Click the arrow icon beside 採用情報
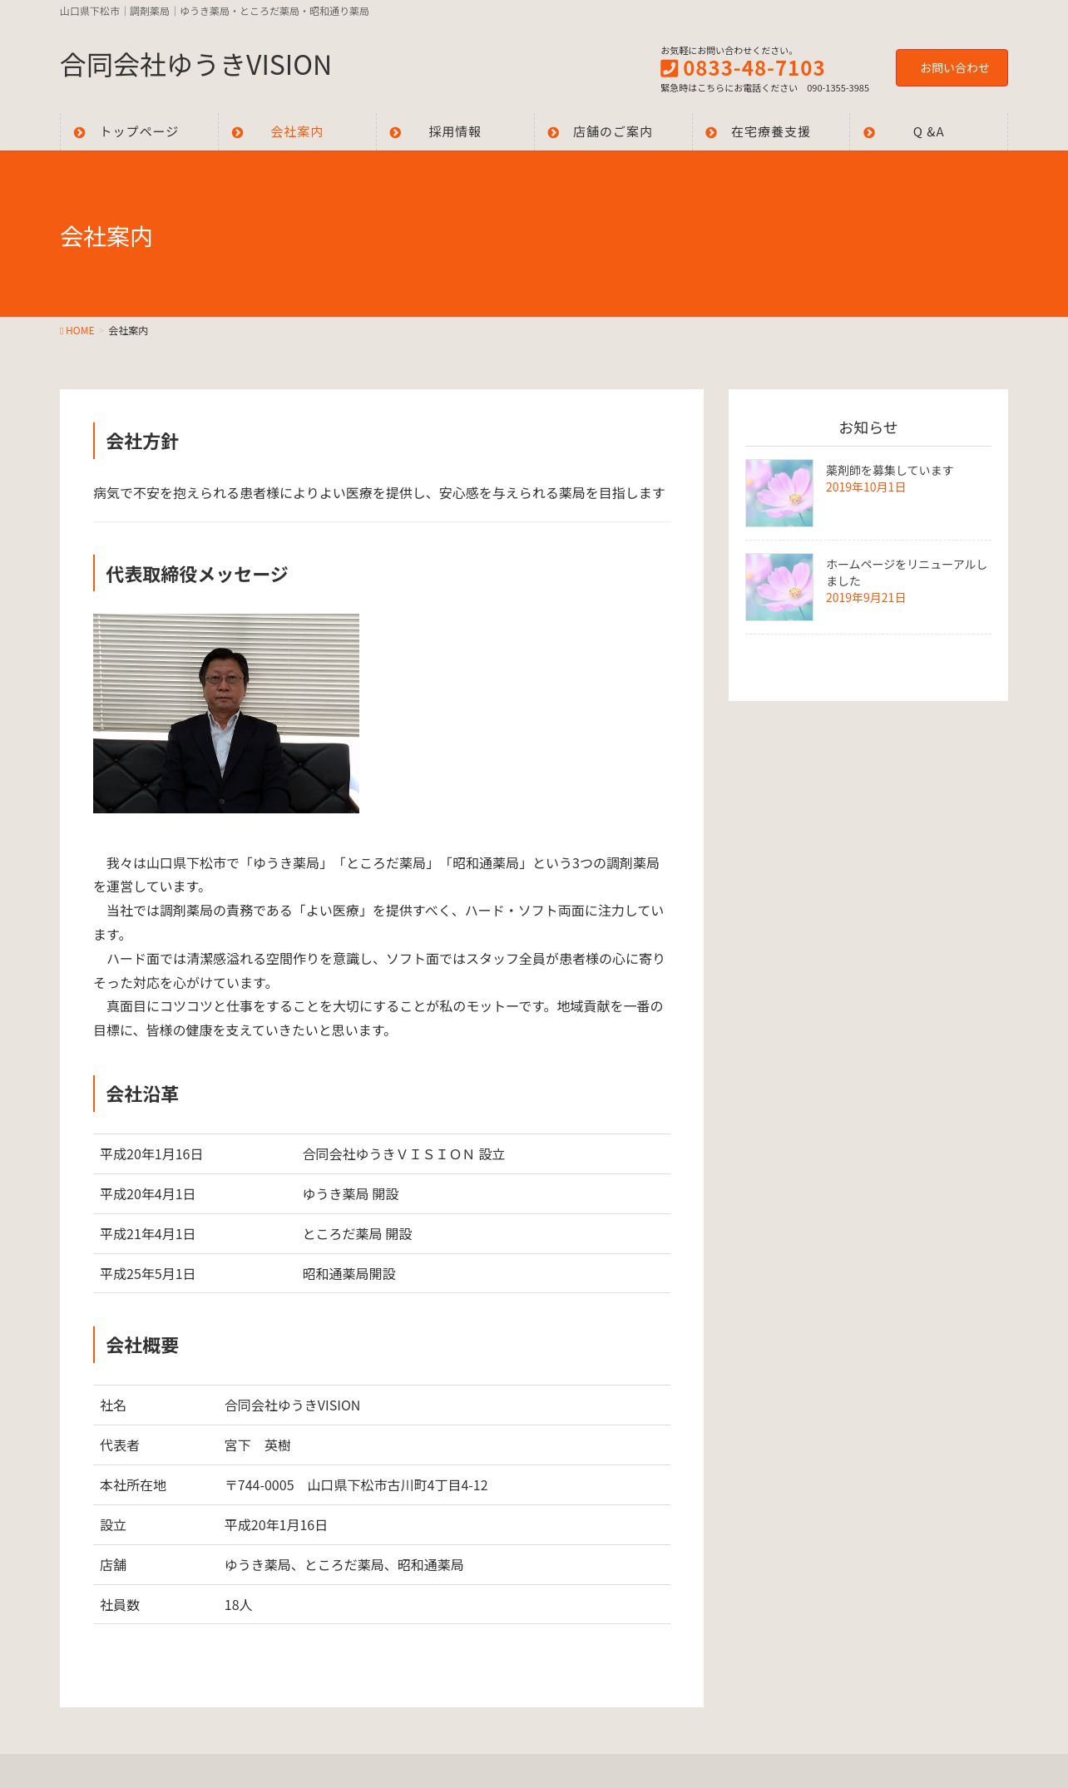 click(396, 132)
